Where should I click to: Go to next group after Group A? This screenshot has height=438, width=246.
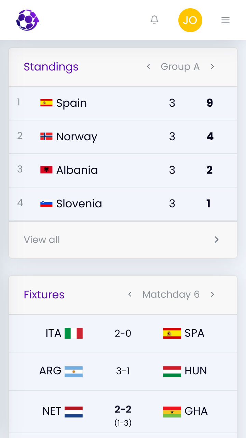pos(213,66)
